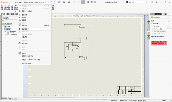The height and width of the screenshot is (102, 172).
Task: Click the Custom Properties icon in task pane
Action: pos(148,38)
